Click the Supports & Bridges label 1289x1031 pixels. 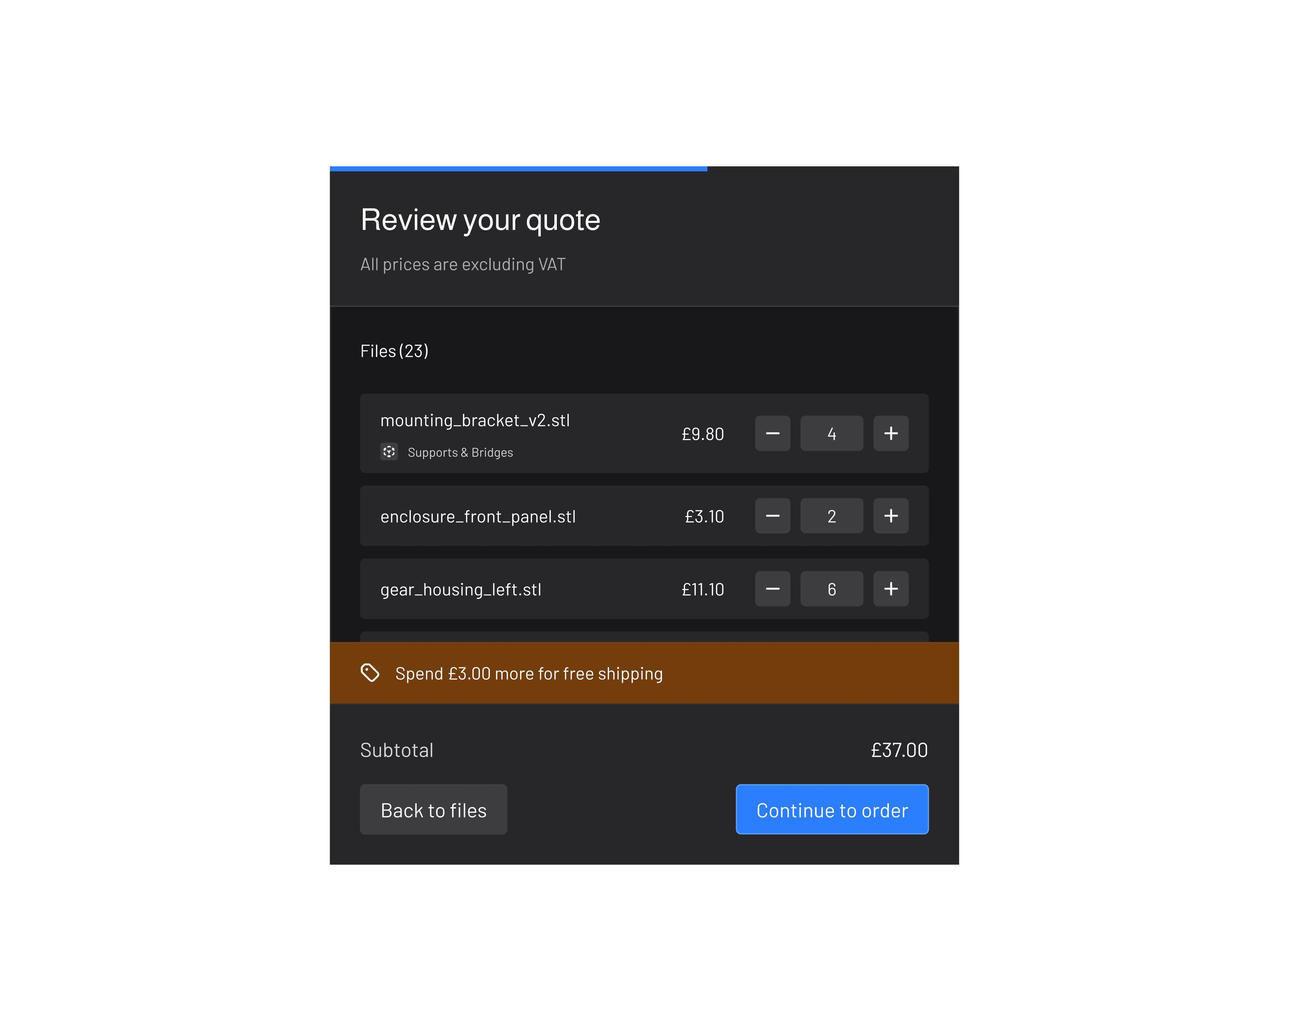tap(460, 452)
